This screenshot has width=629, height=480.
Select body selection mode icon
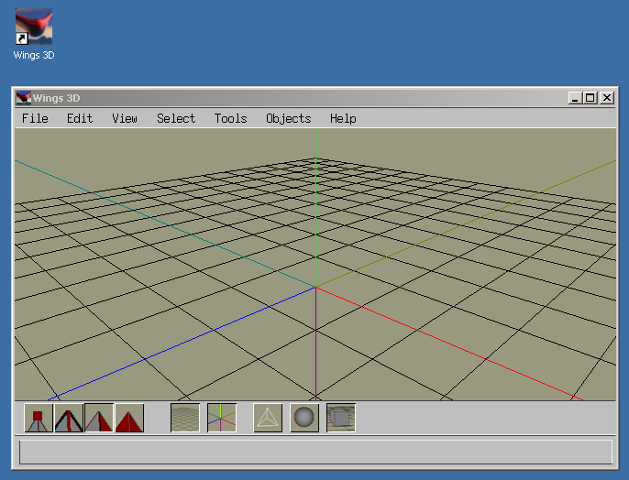coord(129,418)
